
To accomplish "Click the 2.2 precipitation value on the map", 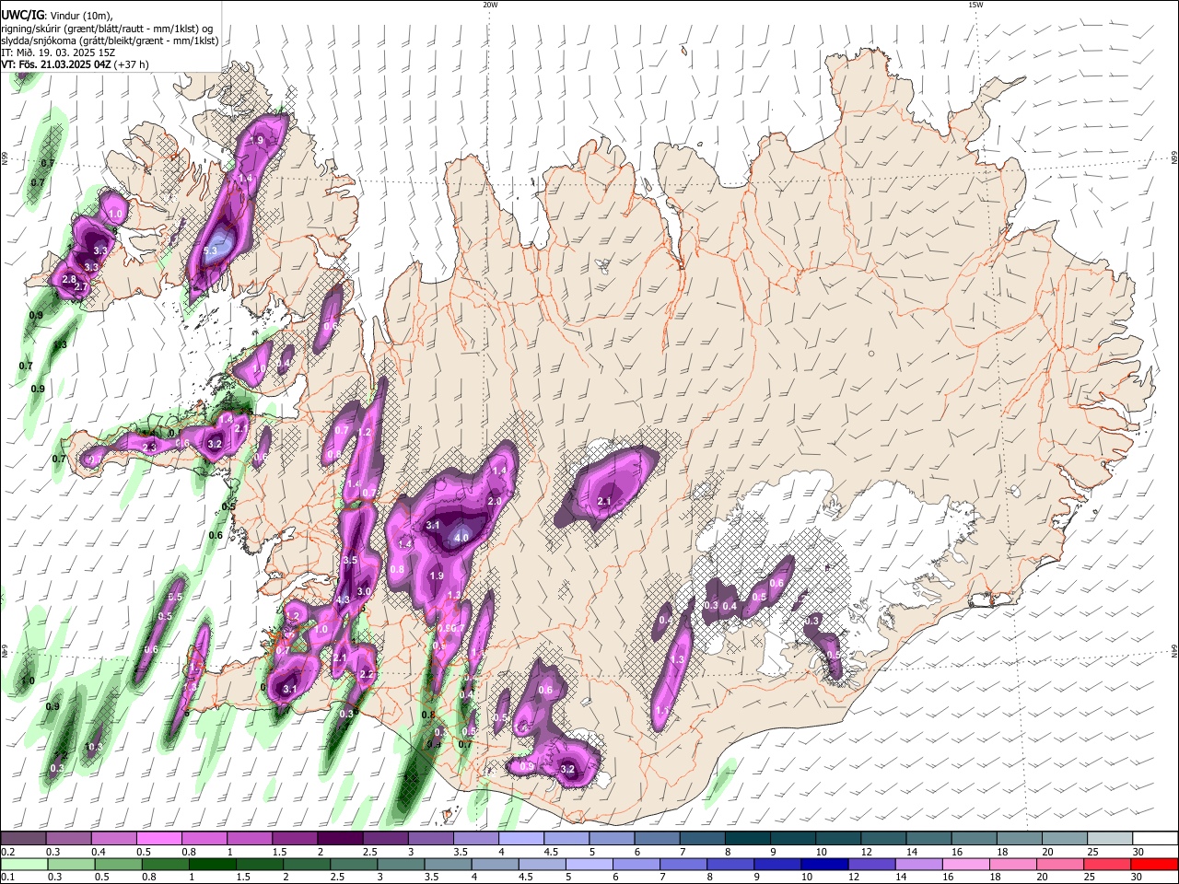I will (366, 675).
